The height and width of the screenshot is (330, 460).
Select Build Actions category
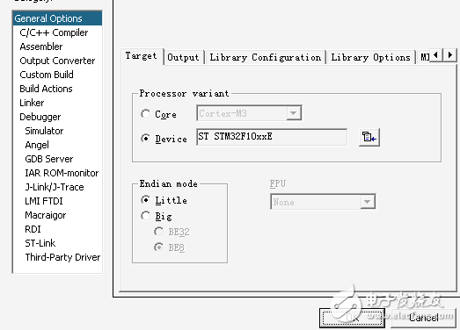point(46,89)
